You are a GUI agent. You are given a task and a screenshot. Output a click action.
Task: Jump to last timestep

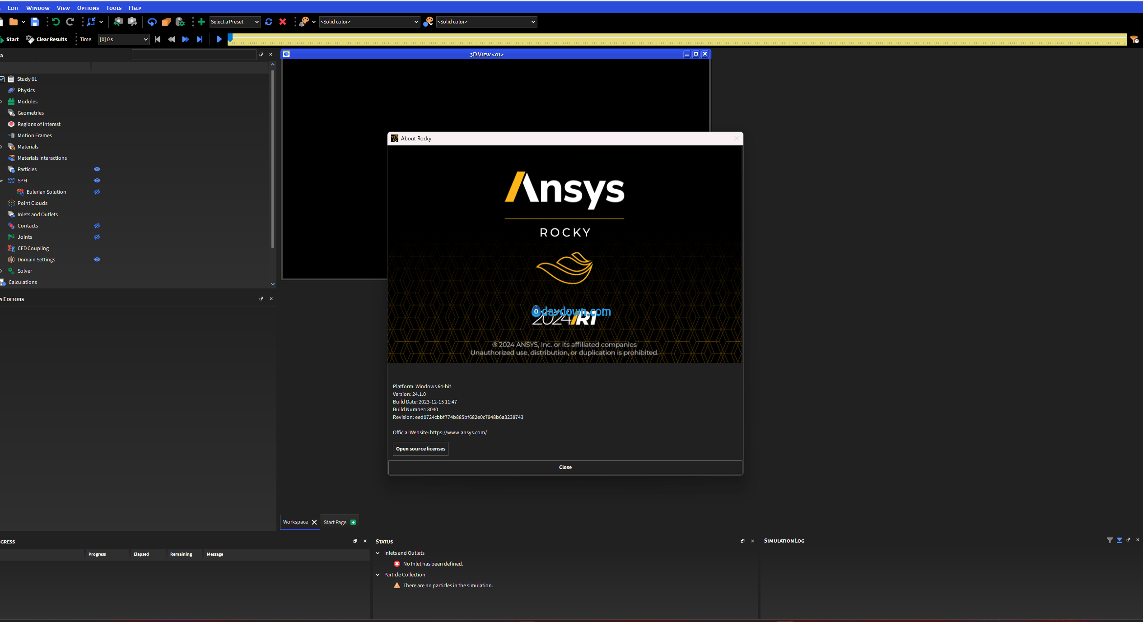[x=200, y=39]
